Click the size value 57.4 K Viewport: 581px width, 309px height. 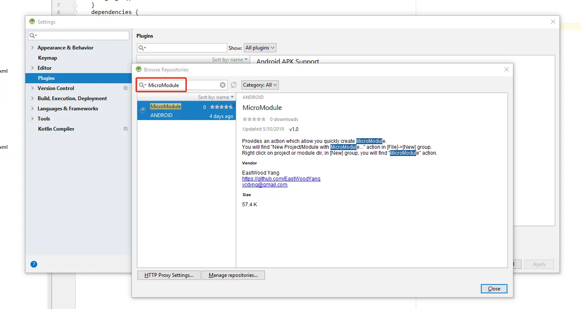pos(250,205)
